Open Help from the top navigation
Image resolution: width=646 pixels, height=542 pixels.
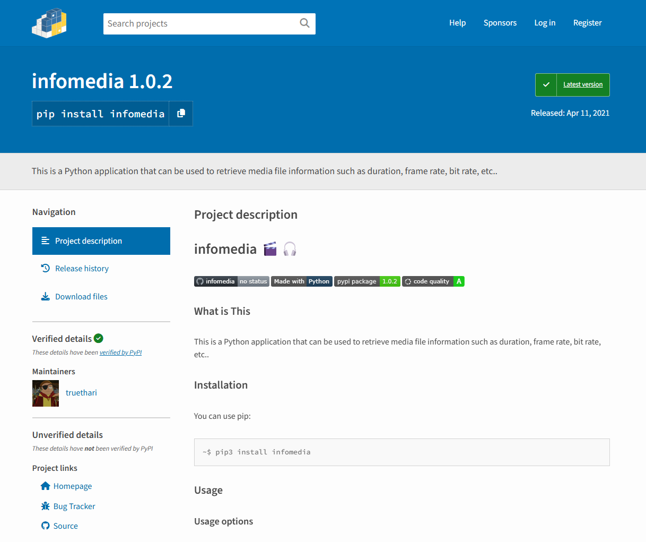[457, 23]
